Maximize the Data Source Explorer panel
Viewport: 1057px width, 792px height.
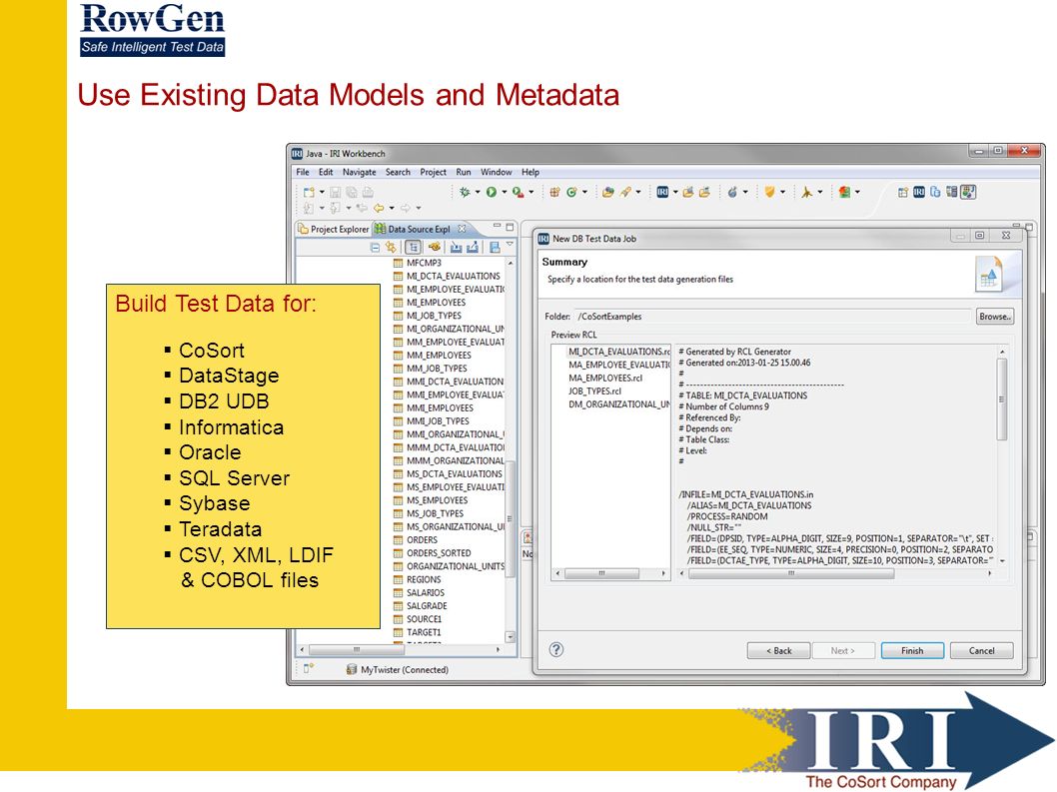(x=510, y=227)
